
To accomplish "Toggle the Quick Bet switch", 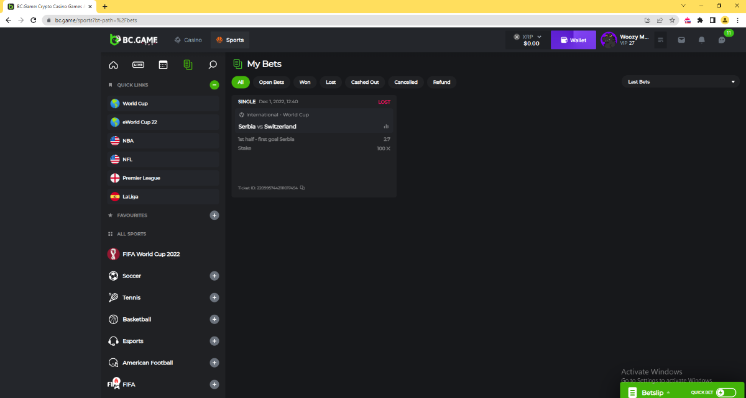I will [725, 392].
